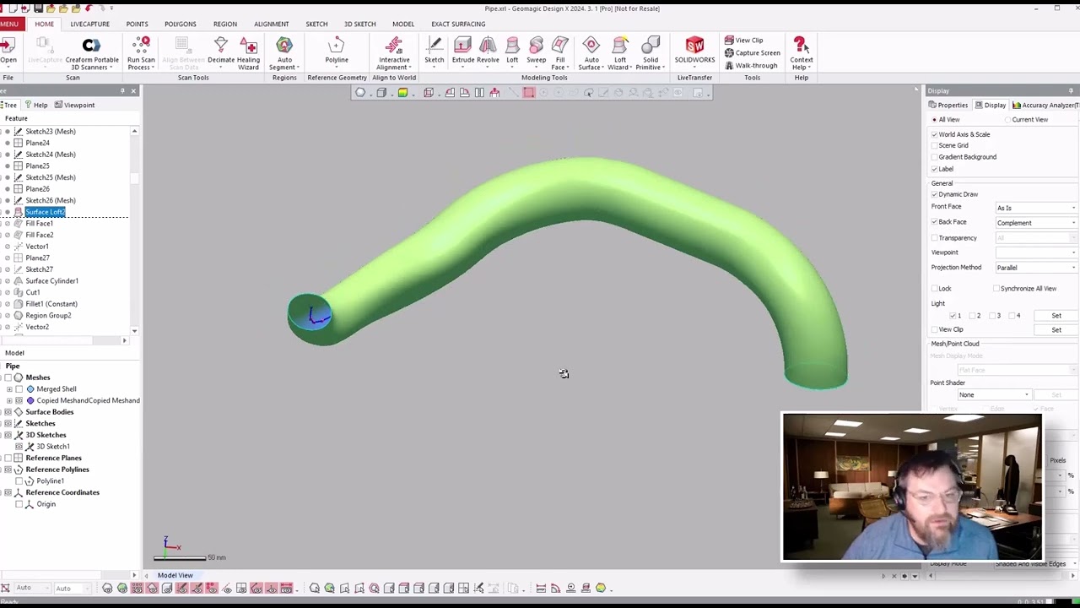Click the View Clip tool
Screen dimensions: 1080x608
coord(743,40)
